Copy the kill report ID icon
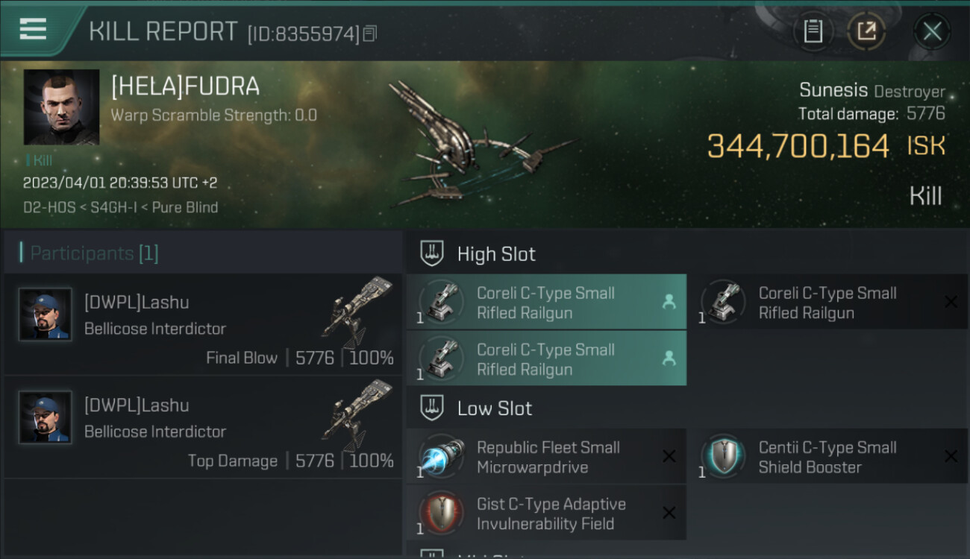 [371, 34]
